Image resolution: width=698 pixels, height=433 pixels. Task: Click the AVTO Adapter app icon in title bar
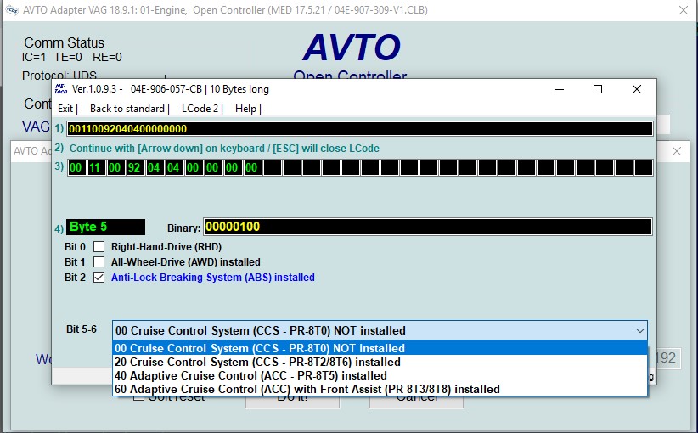coord(12,10)
